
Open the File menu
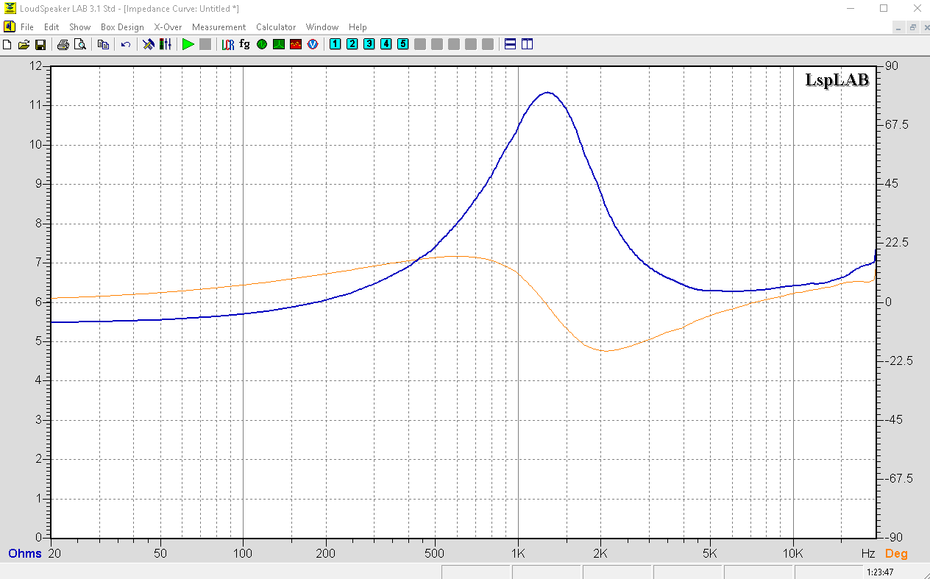[x=27, y=27]
